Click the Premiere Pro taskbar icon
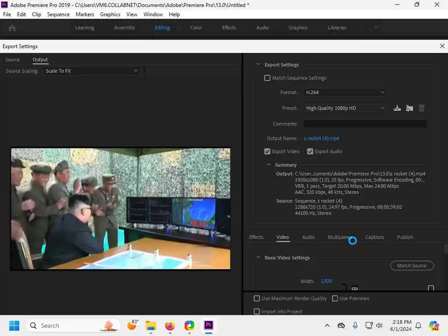 coord(209,325)
